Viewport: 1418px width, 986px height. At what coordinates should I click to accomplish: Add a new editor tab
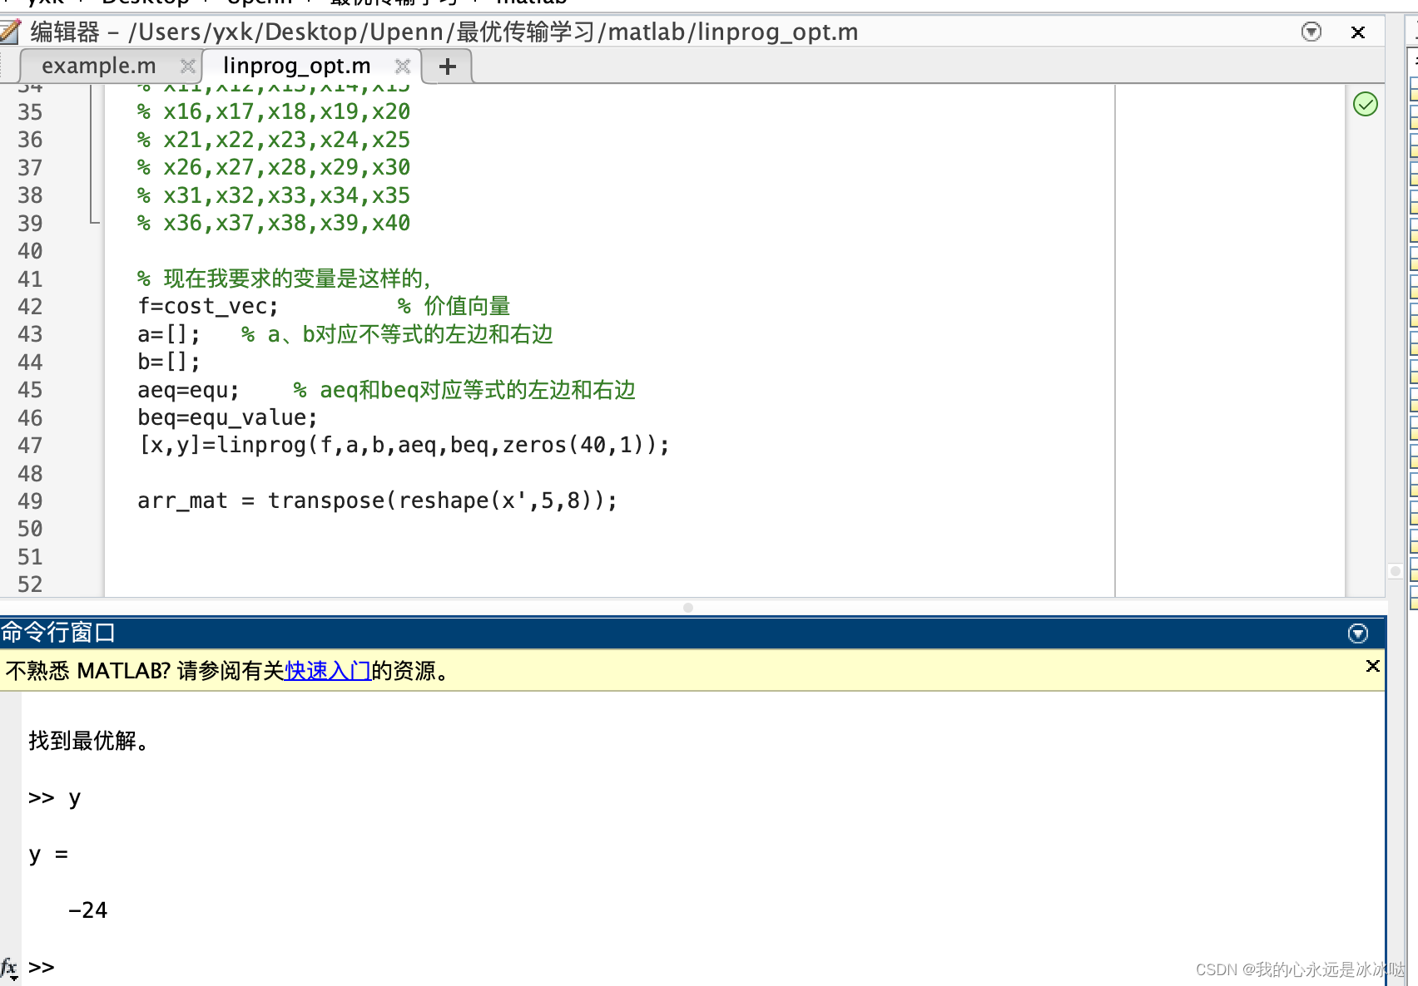pos(448,66)
